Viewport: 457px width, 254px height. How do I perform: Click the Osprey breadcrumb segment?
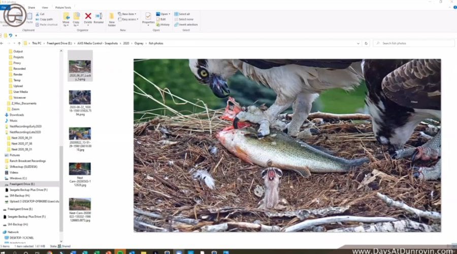[139, 43]
